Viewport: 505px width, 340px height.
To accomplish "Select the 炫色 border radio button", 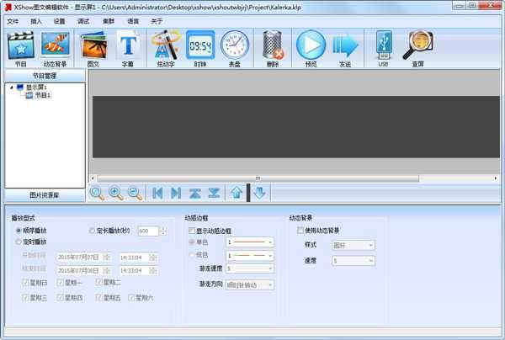I will tap(192, 255).
